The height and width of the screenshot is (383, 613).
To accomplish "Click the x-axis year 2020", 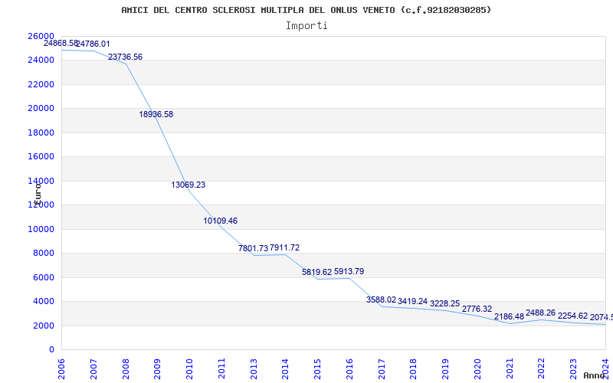I will [x=477, y=369].
